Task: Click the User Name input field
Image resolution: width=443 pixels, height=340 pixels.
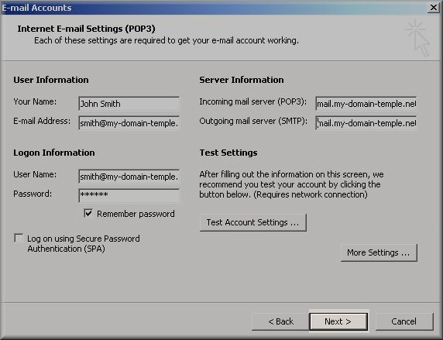Action: click(129, 177)
